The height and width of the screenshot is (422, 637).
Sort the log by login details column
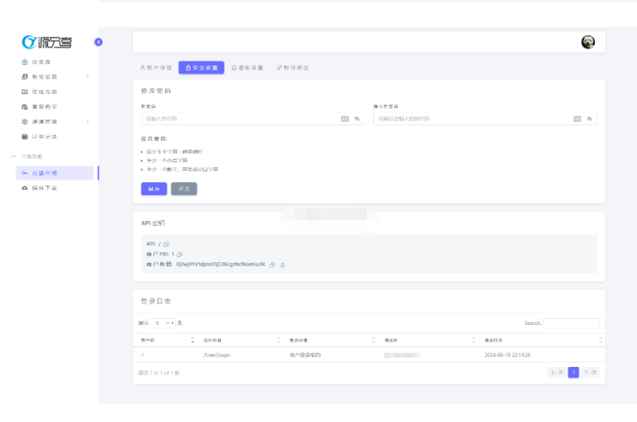click(x=332, y=340)
